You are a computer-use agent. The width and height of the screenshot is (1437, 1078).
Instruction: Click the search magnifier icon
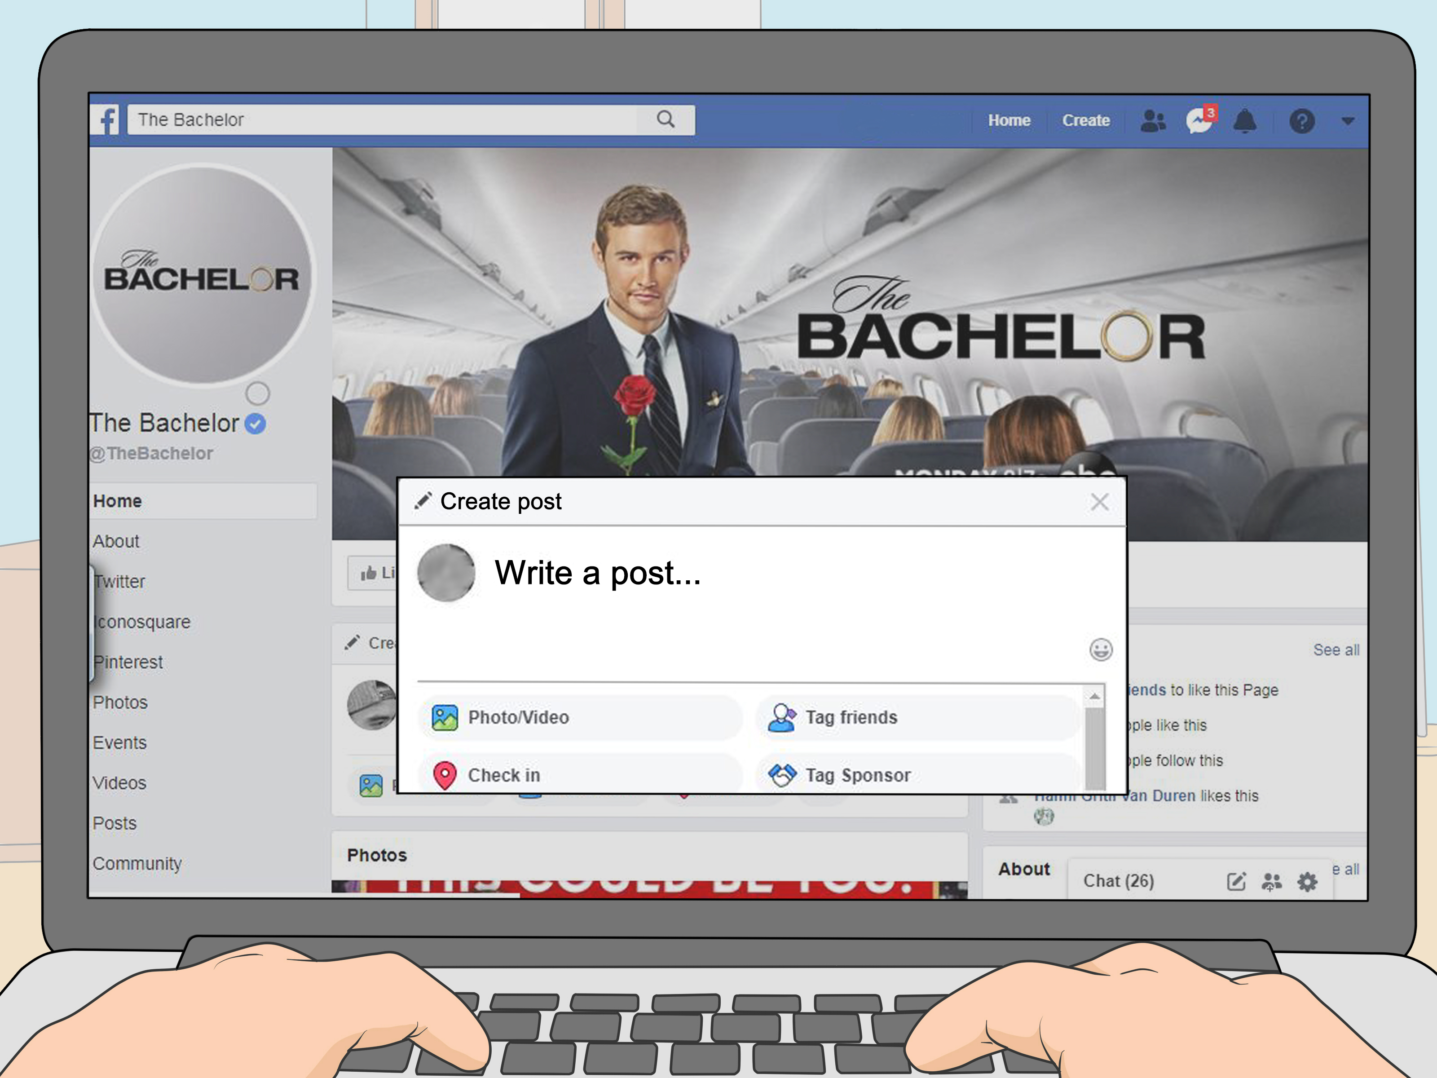pos(665,119)
